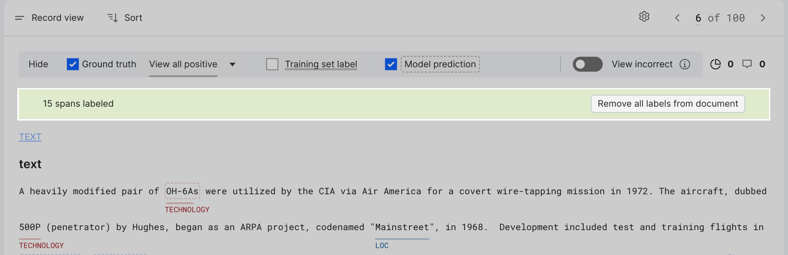Go to the previous record arrow
The height and width of the screenshot is (255, 788).
pyautogui.click(x=677, y=18)
